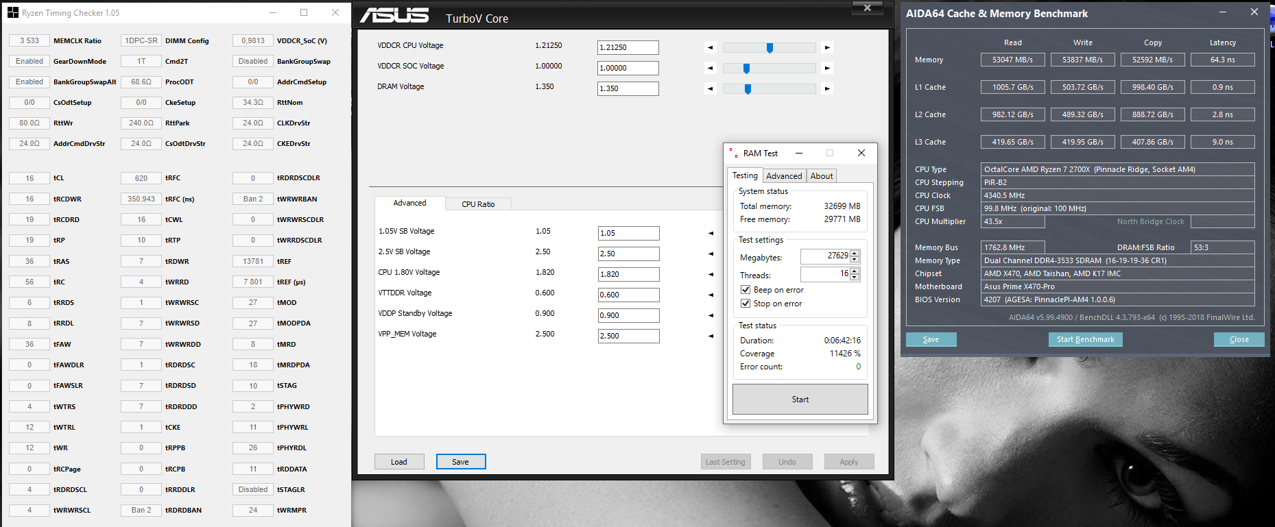Click the VDDCR CPU Voltage input field
Image resolution: width=1275 pixels, height=527 pixels.
click(x=628, y=47)
